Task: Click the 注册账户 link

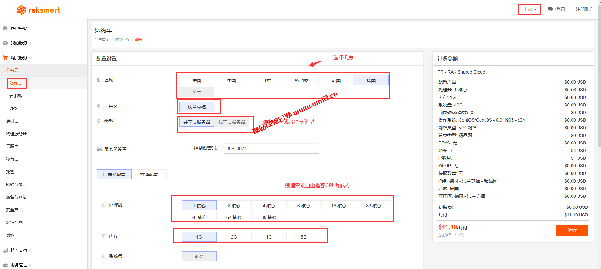Action: click(x=585, y=9)
